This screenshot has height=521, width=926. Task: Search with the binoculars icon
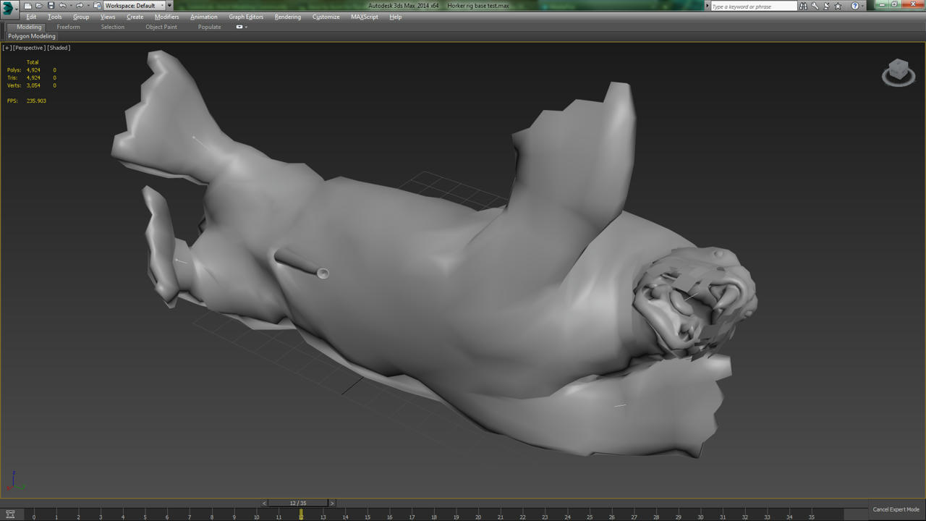click(x=803, y=6)
